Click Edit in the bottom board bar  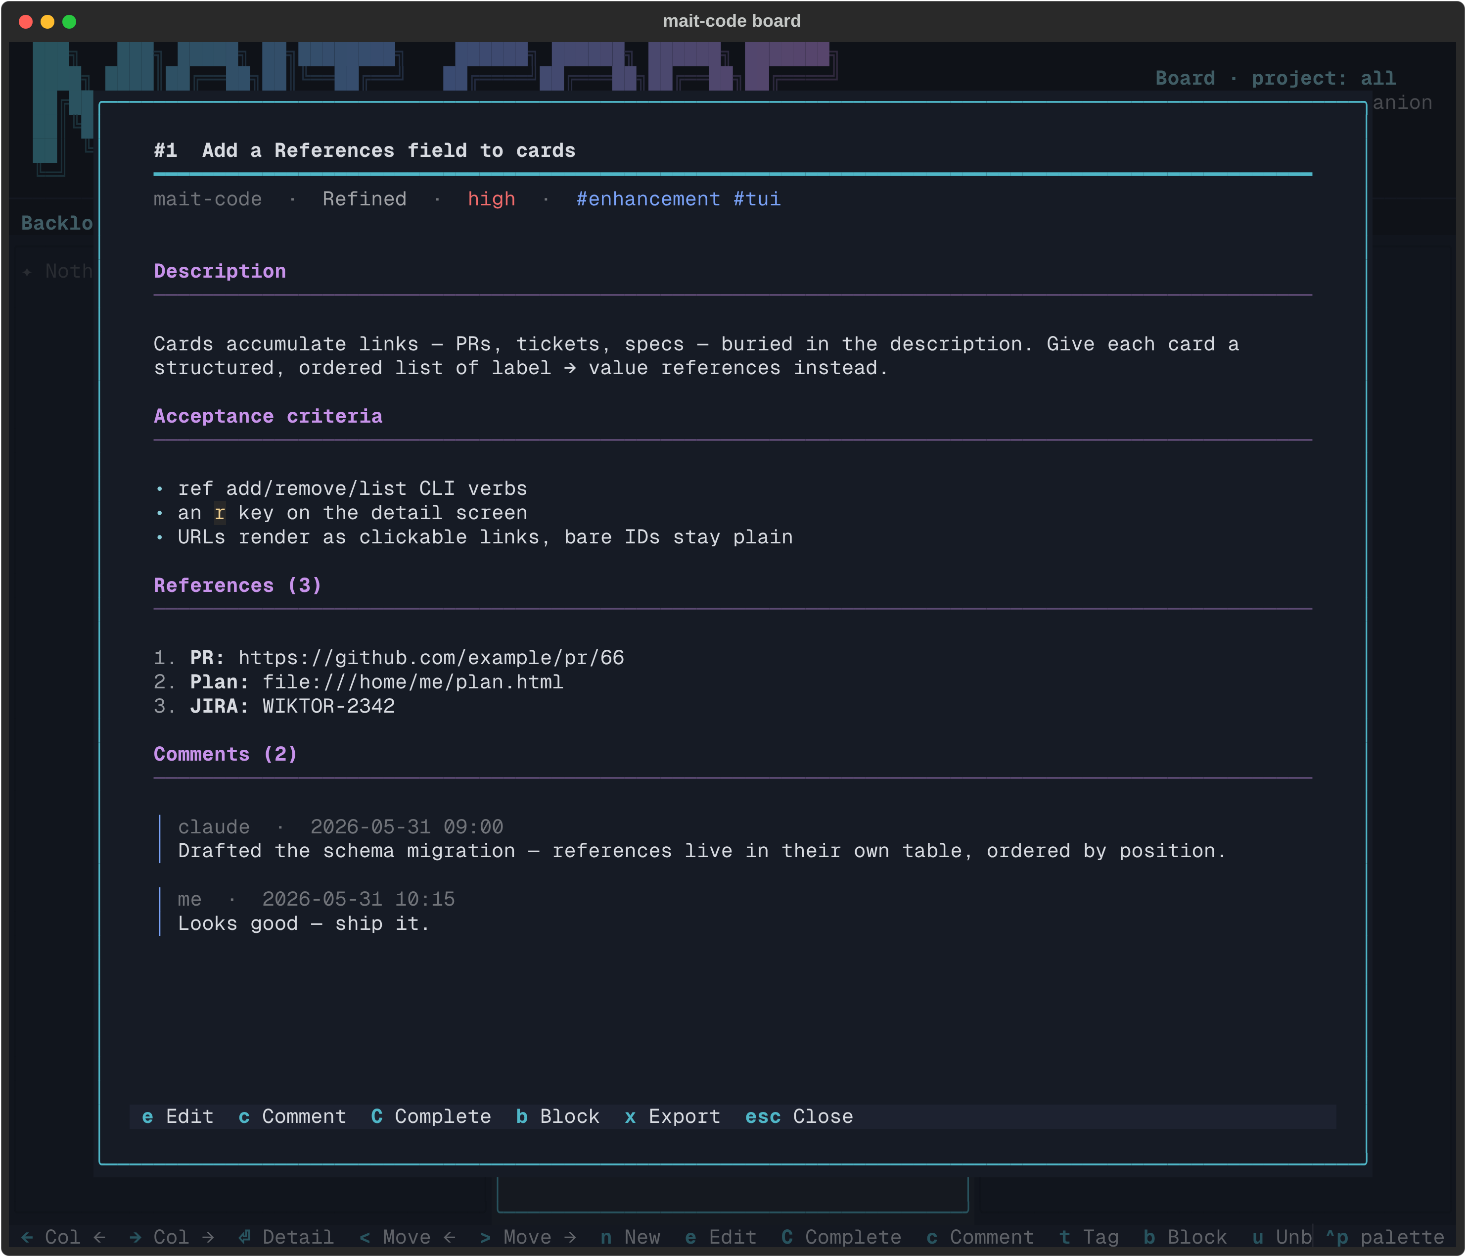pyautogui.click(x=720, y=1237)
